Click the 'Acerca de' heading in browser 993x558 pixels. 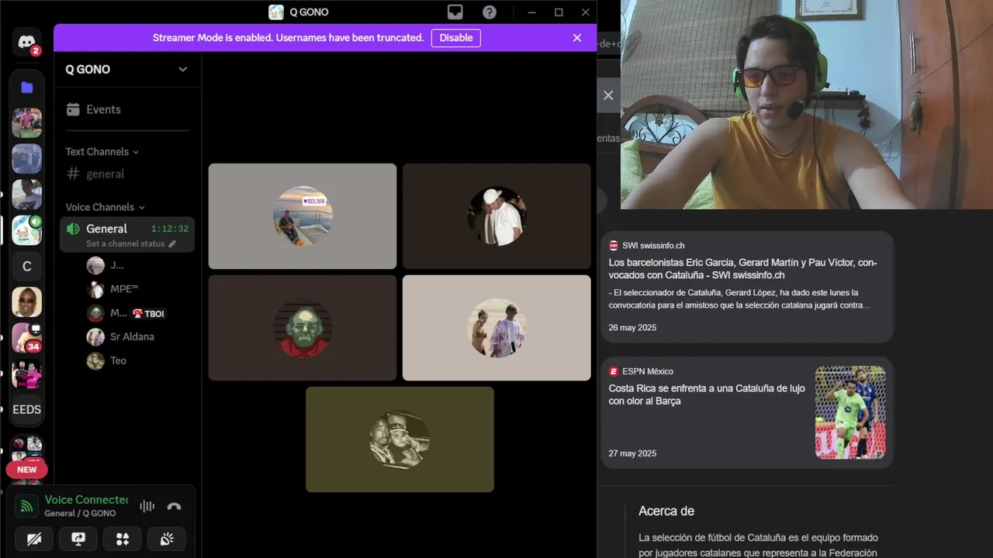pyautogui.click(x=666, y=511)
